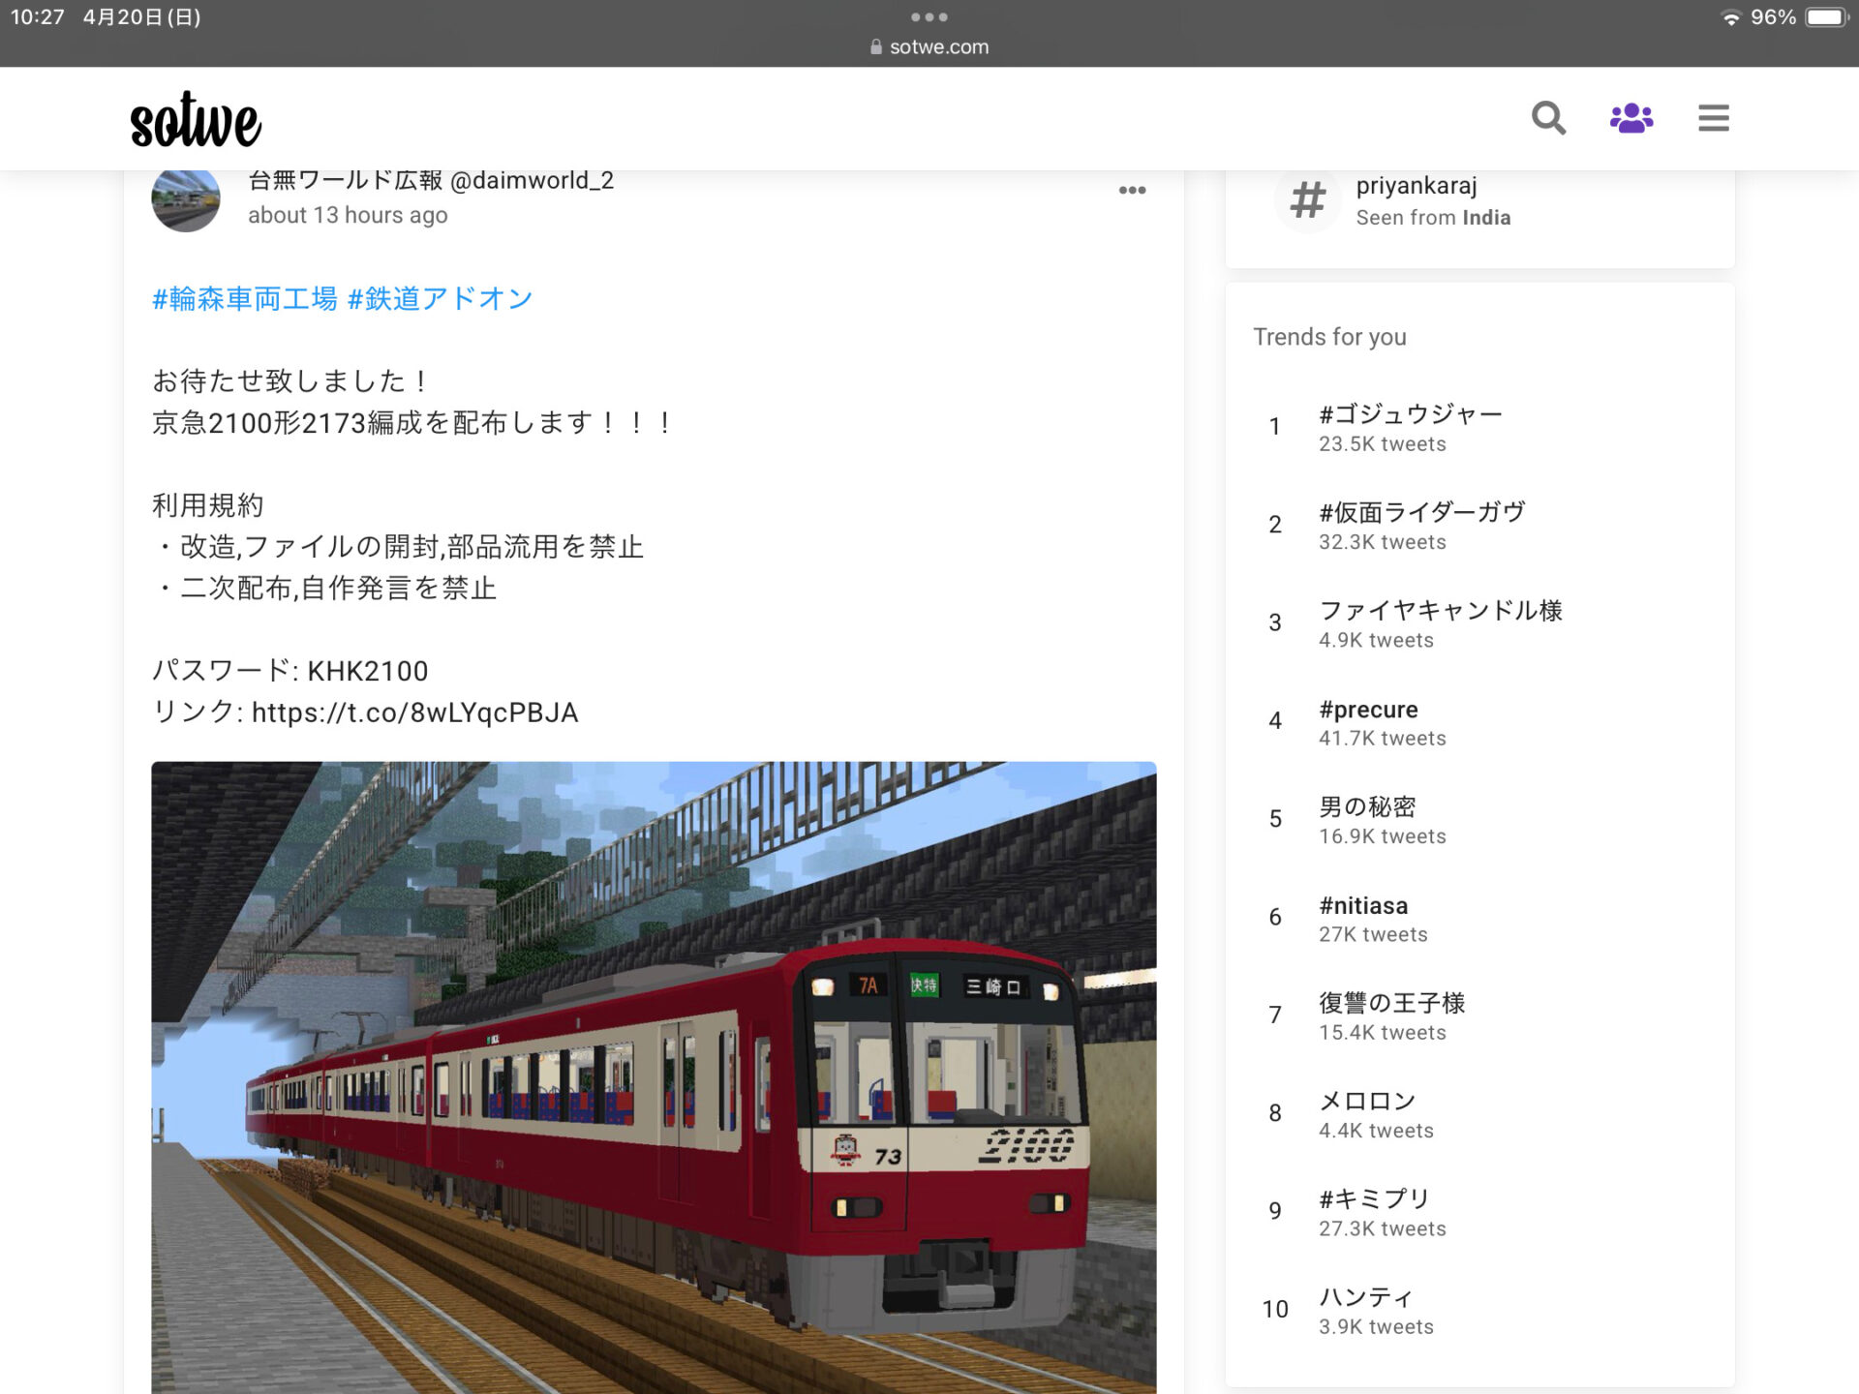Click the purple people group icon
The width and height of the screenshot is (1859, 1394).
point(1631,118)
